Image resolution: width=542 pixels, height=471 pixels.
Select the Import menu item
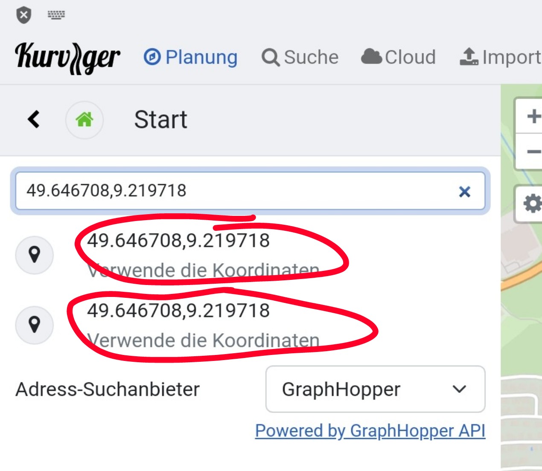point(500,57)
